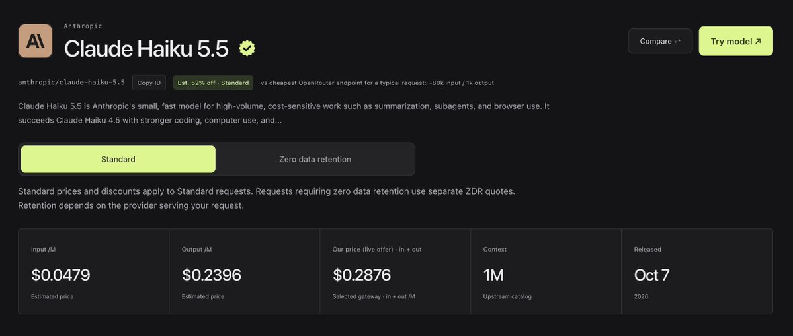Click the Try model button
793x336 pixels.
tap(735, 42)
